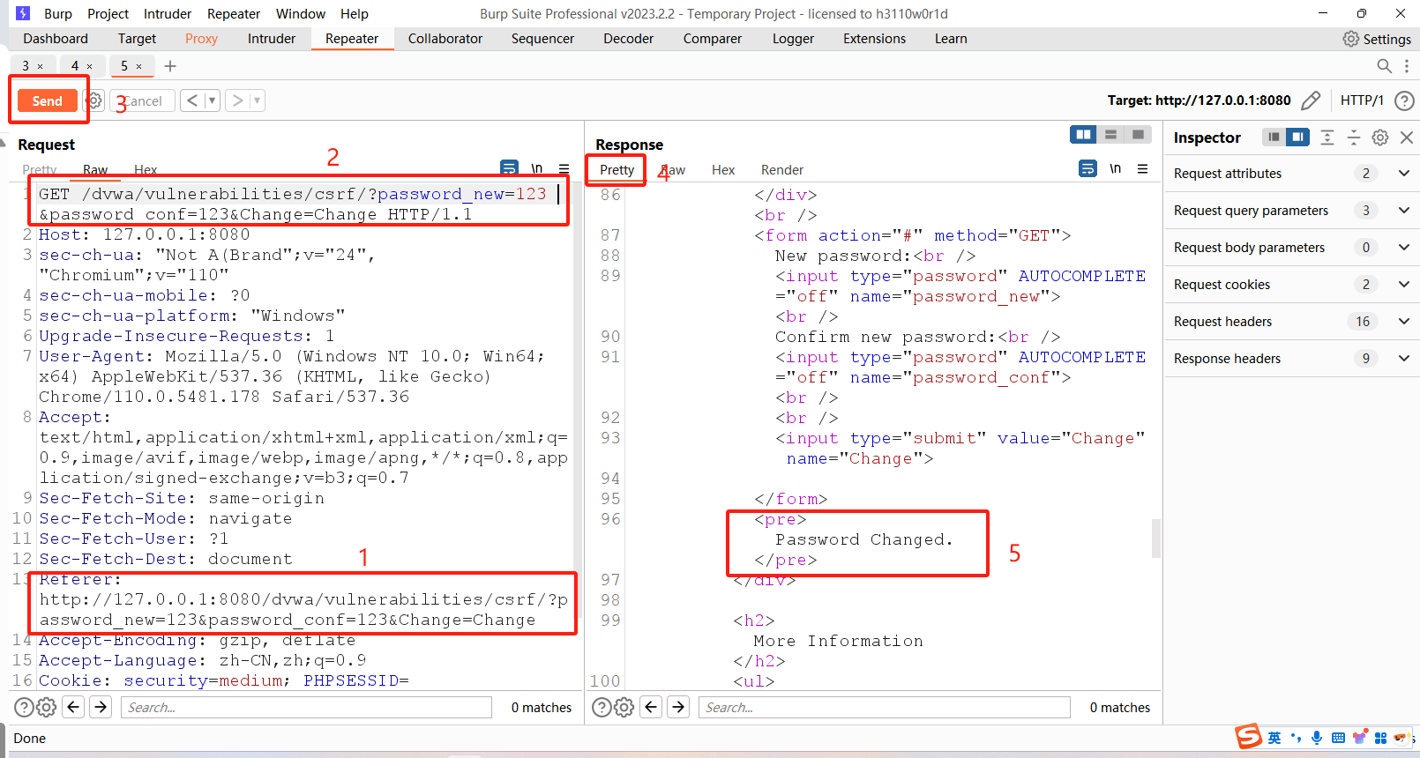Open the Proxy tab
Image resolution: width=1420 pixels, height=758 pixels.
tap(201, 39)
